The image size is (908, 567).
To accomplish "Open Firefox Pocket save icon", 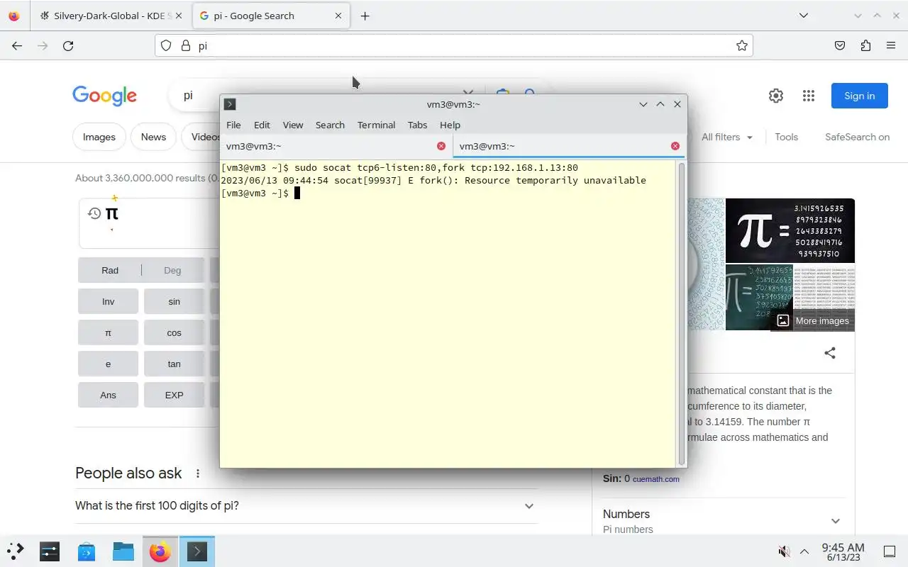I will pyautogui.click(x=840, y=45).
